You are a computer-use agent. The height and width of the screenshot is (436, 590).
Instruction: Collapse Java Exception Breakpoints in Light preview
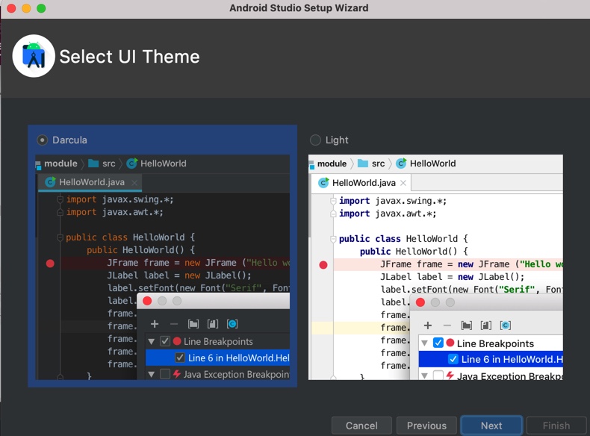click(x=424, y=376)
